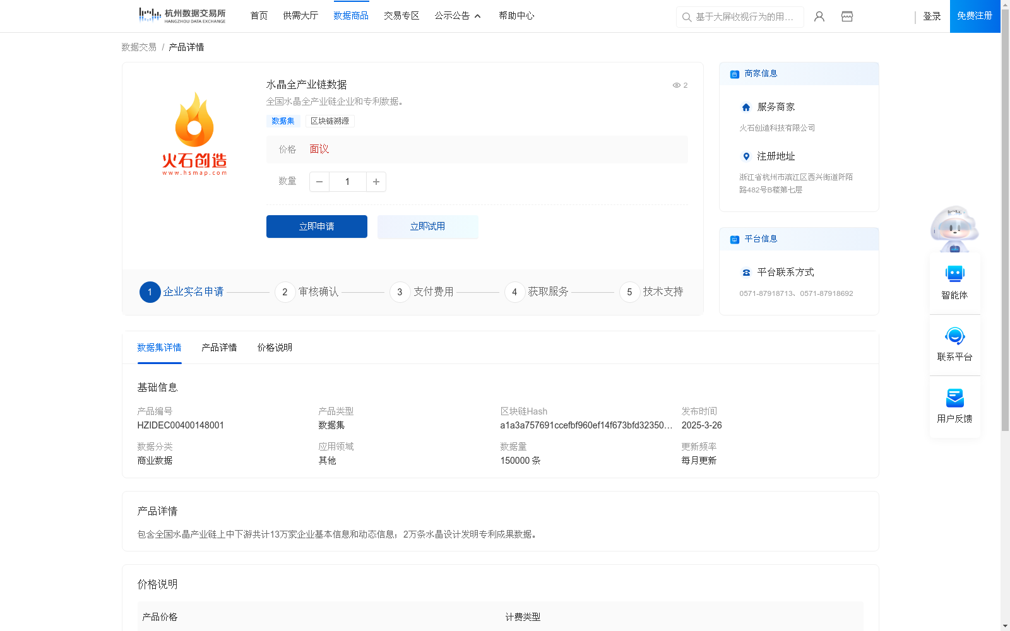Open 帮助中心 navigation item
The width and height of the screenshot is (1010, 631).
pos(516,16)
